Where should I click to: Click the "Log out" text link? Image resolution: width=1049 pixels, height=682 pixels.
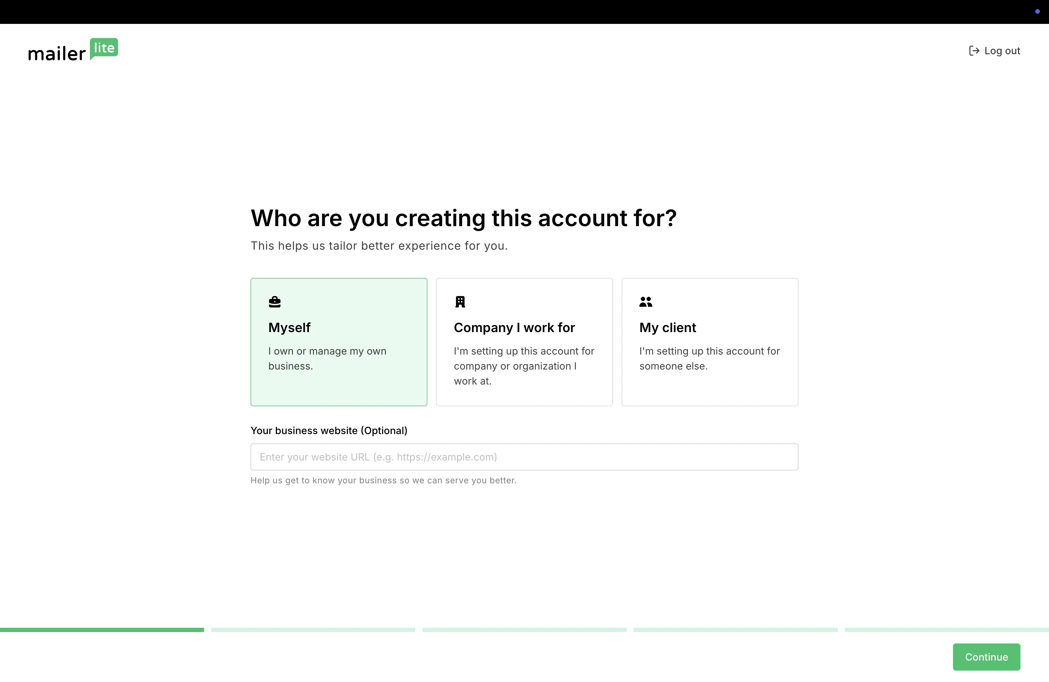[1002, 51]
